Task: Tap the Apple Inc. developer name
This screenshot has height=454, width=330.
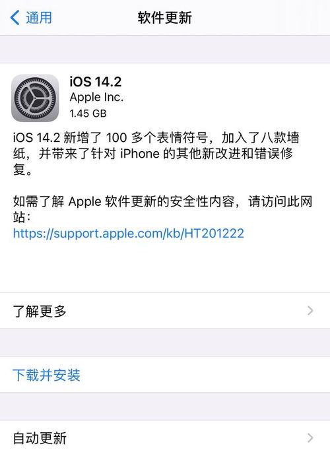Action: [x=96, y=97]
